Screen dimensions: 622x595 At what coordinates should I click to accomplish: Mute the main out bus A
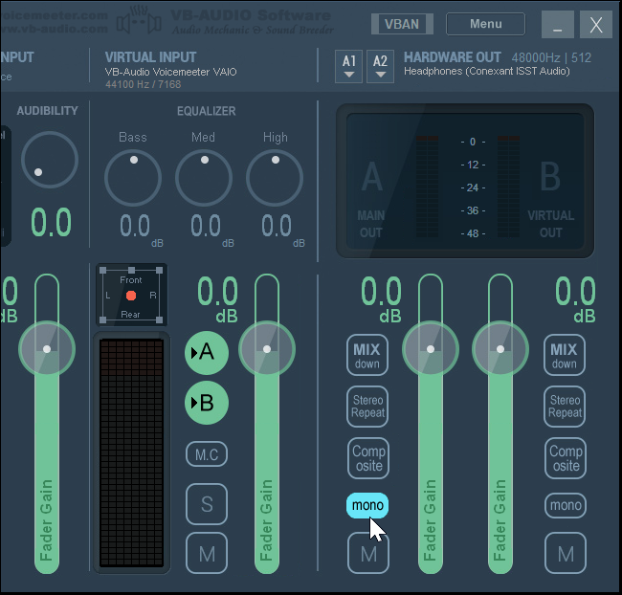368,553
